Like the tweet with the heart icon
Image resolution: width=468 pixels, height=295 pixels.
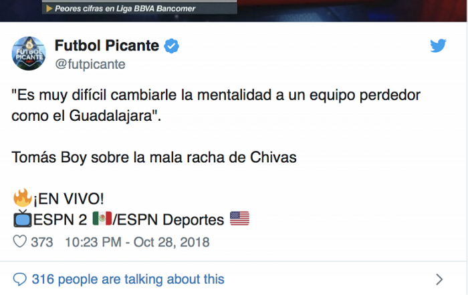[20, 242]
